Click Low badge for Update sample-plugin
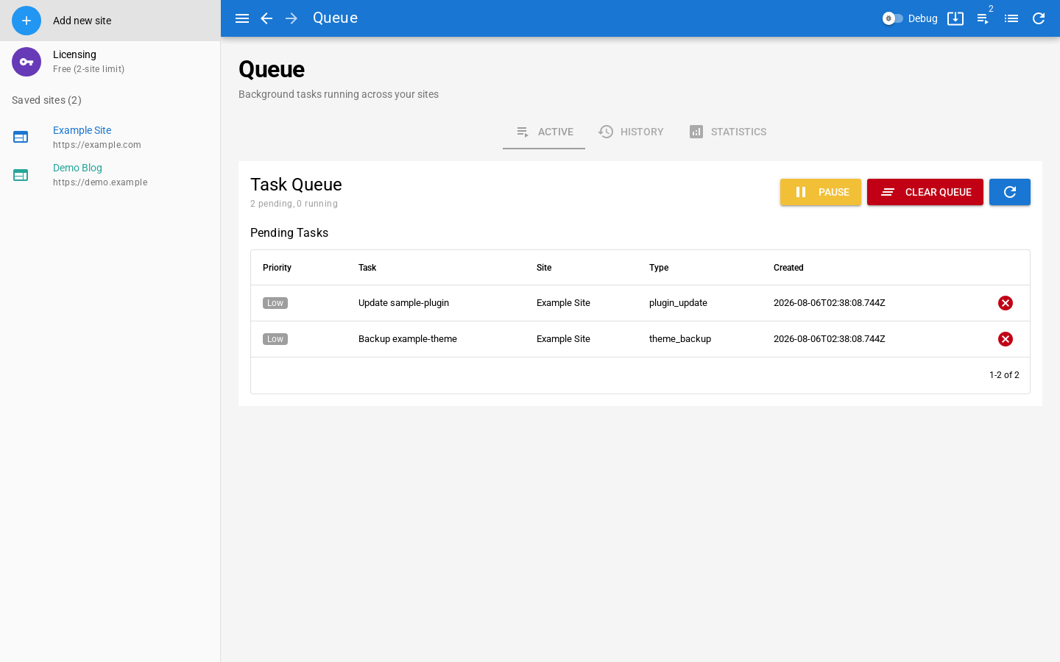Screen dimensions: 1060x662 click(x=275, y=303)
